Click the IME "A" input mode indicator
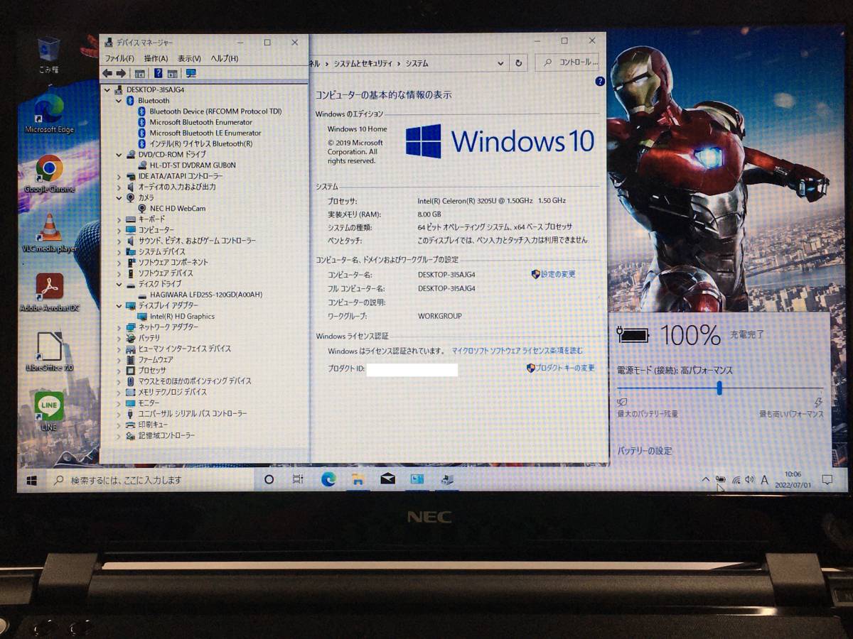This screenshot has width=853, height=639. coord(765,481)
